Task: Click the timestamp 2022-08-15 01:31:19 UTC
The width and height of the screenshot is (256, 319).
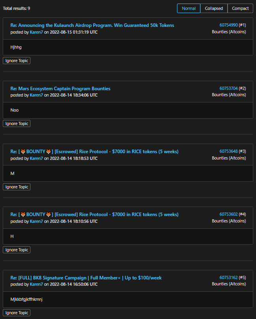Action: 74,32
